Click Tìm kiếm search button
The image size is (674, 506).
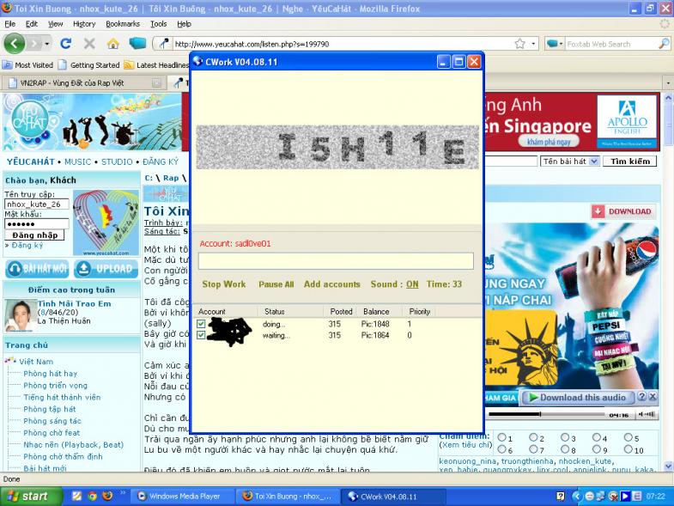click(x=630, y=162)
